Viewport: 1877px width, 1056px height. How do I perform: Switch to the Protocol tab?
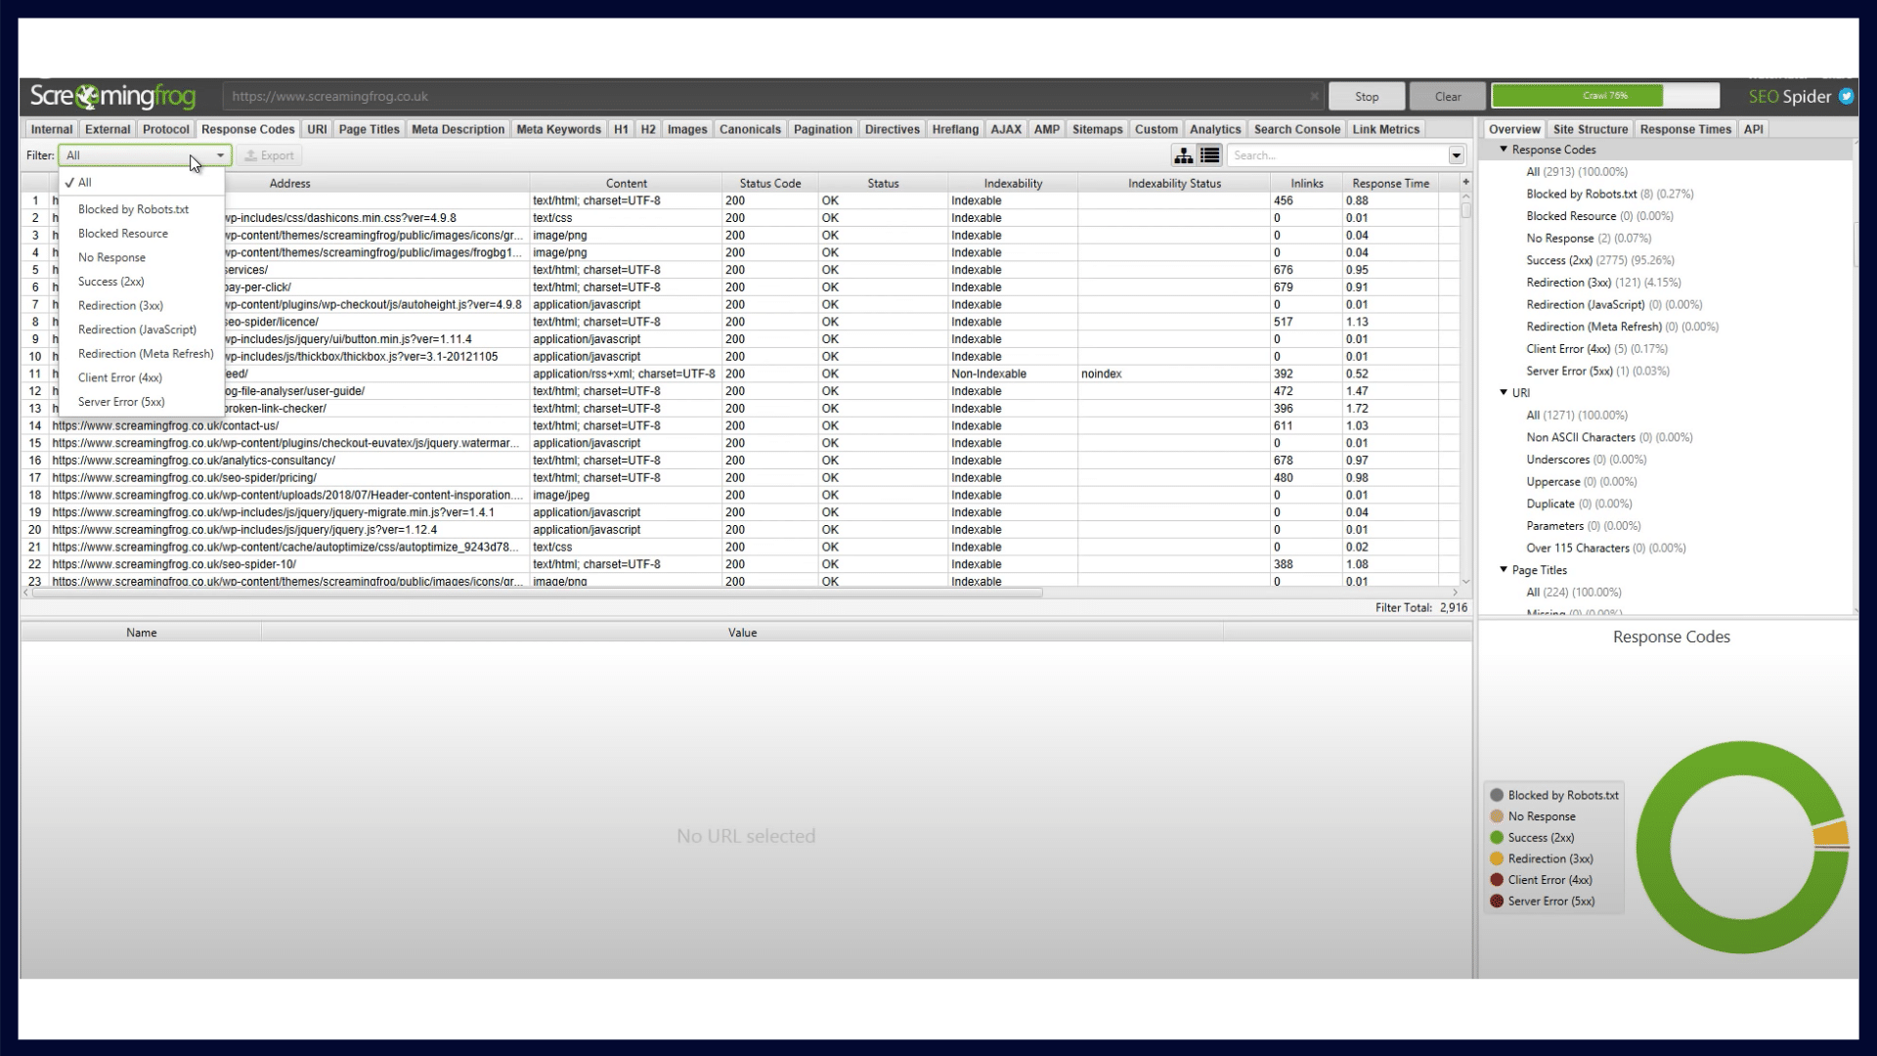[x=165, y=129]
